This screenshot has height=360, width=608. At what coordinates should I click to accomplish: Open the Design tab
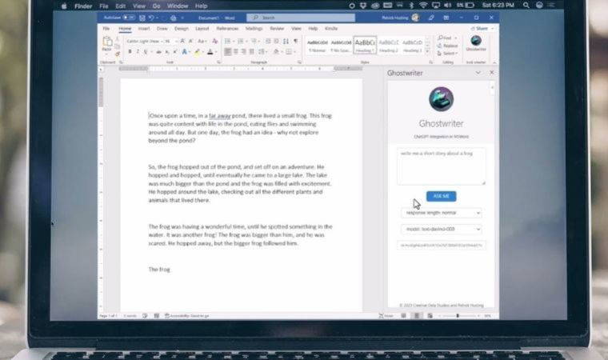(181, 28)
